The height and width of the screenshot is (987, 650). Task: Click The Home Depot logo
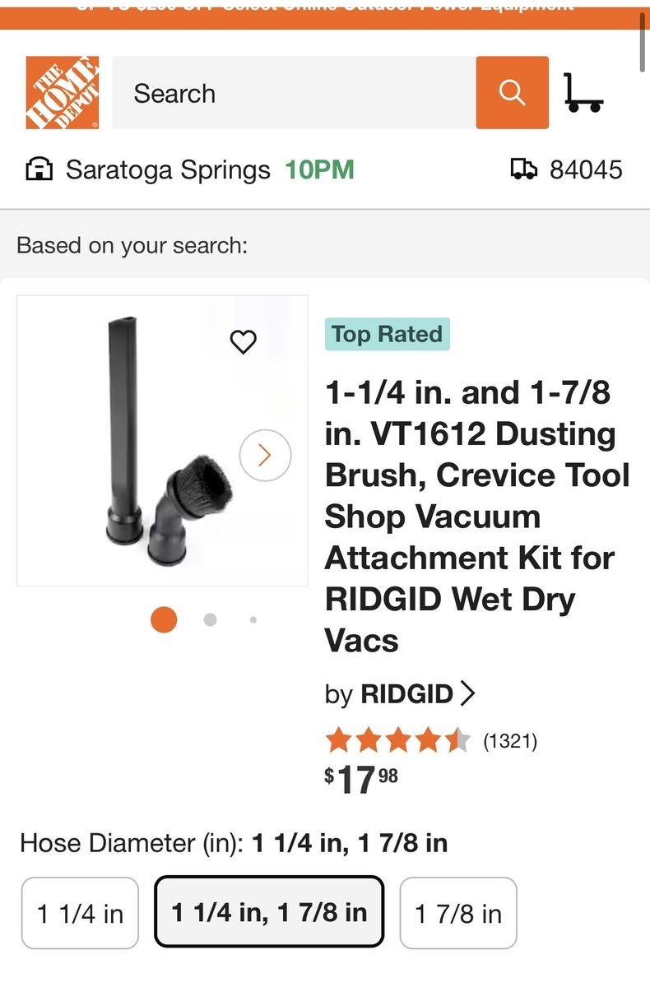[63, 92]
